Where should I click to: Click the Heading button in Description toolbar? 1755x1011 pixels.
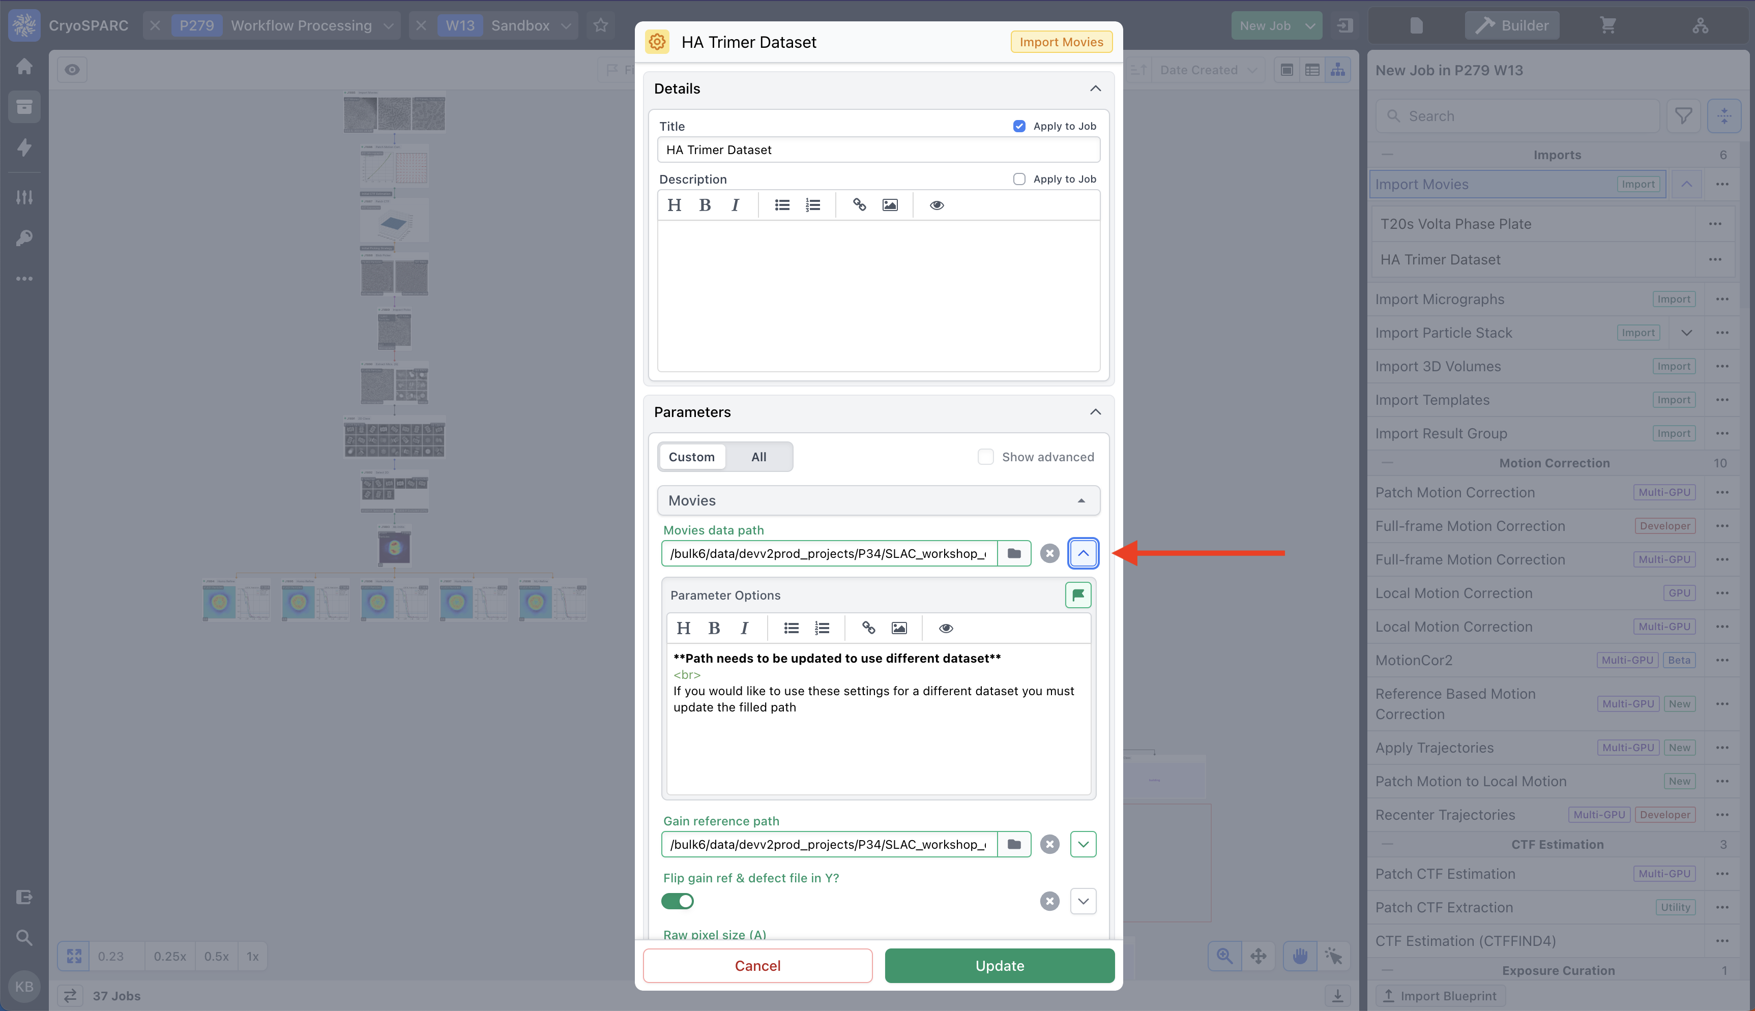(674, 205)
